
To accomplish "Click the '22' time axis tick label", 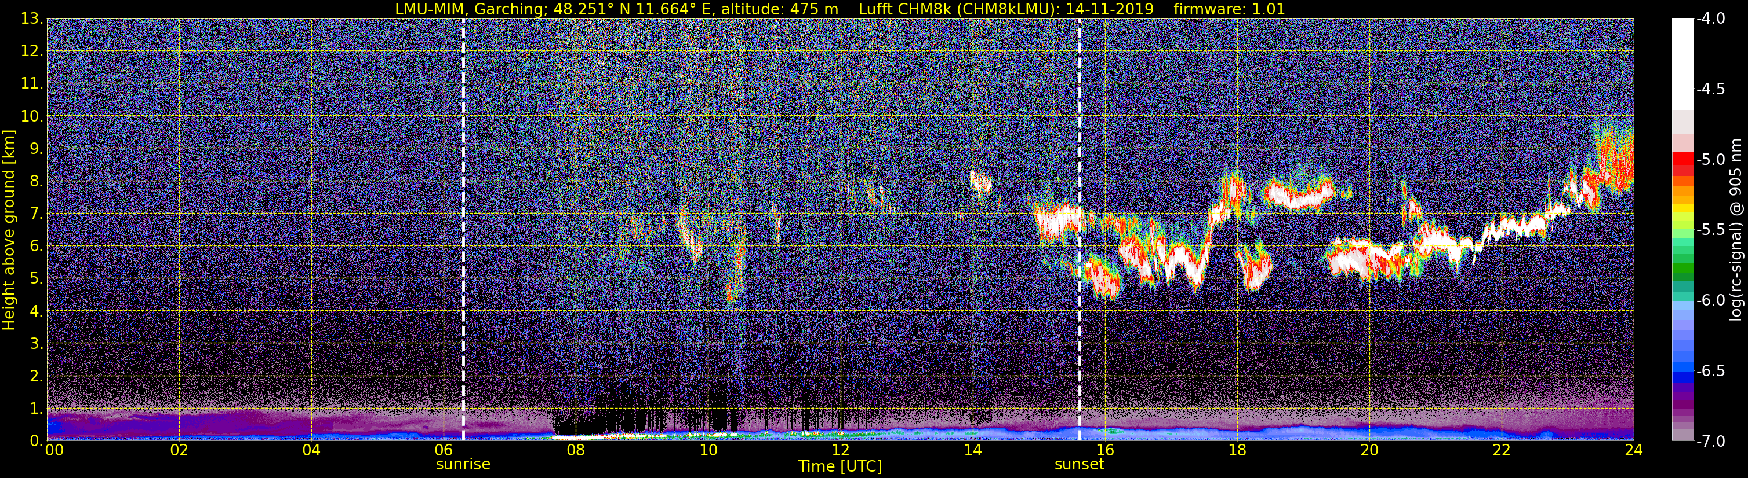I will tap(1502, 451).
